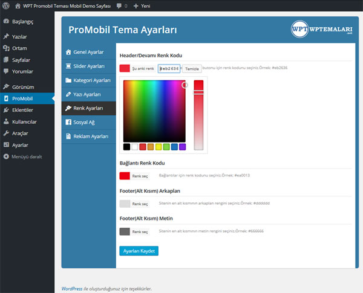Click the site title in admin bar
The image size is (363, 293).
(x=67, y=6)
